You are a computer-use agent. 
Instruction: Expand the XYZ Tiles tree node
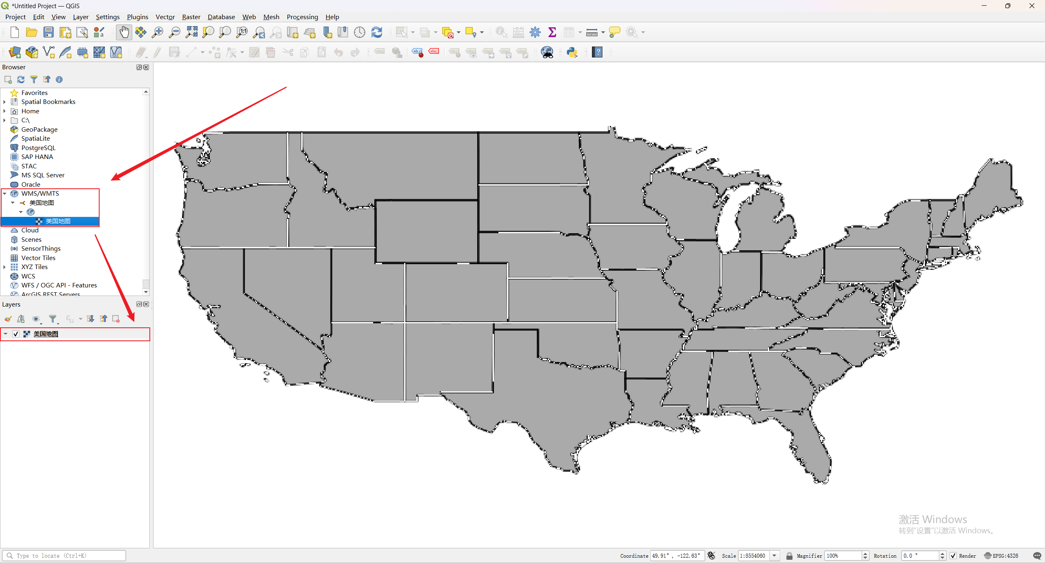pos(4,267)
